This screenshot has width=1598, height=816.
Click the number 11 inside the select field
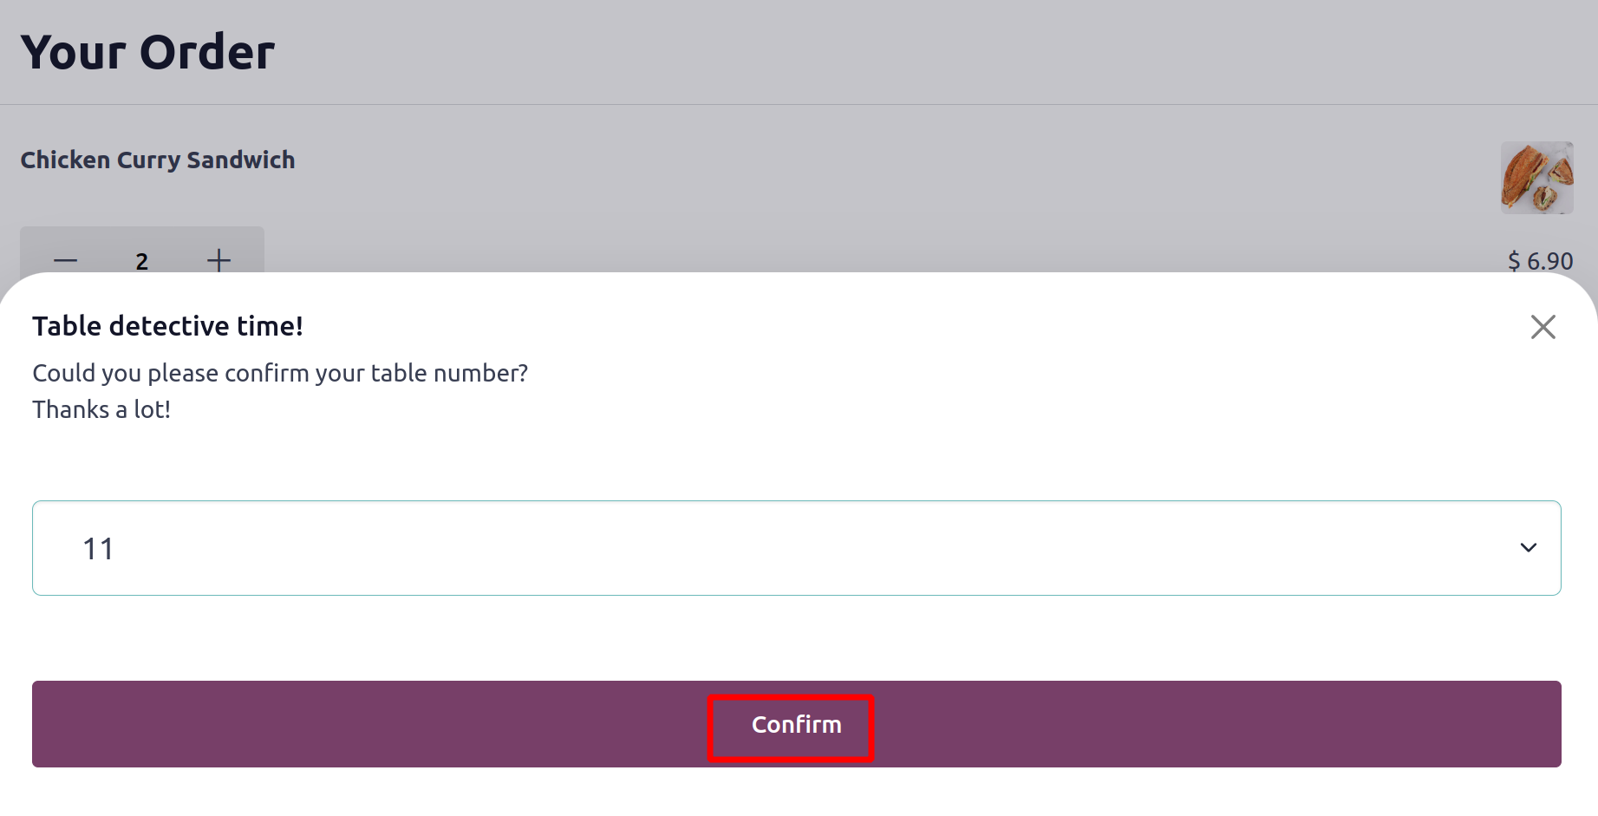(98, 549)
